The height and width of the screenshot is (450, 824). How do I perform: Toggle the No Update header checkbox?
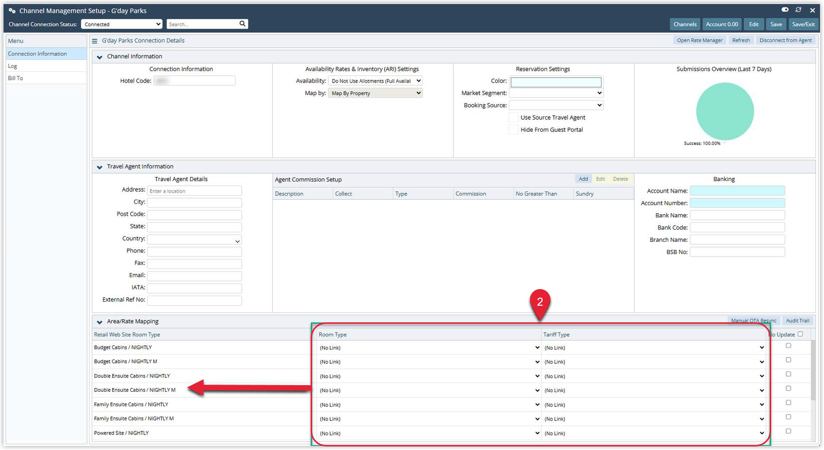pos(800,334)
